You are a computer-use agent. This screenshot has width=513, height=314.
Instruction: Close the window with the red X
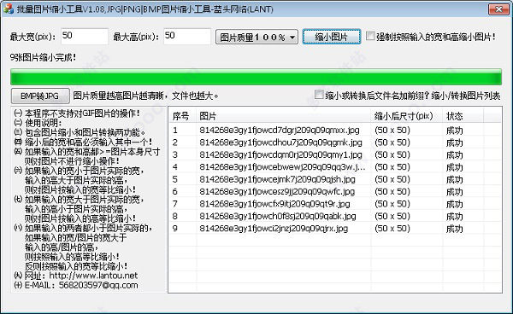click(498, 9)
